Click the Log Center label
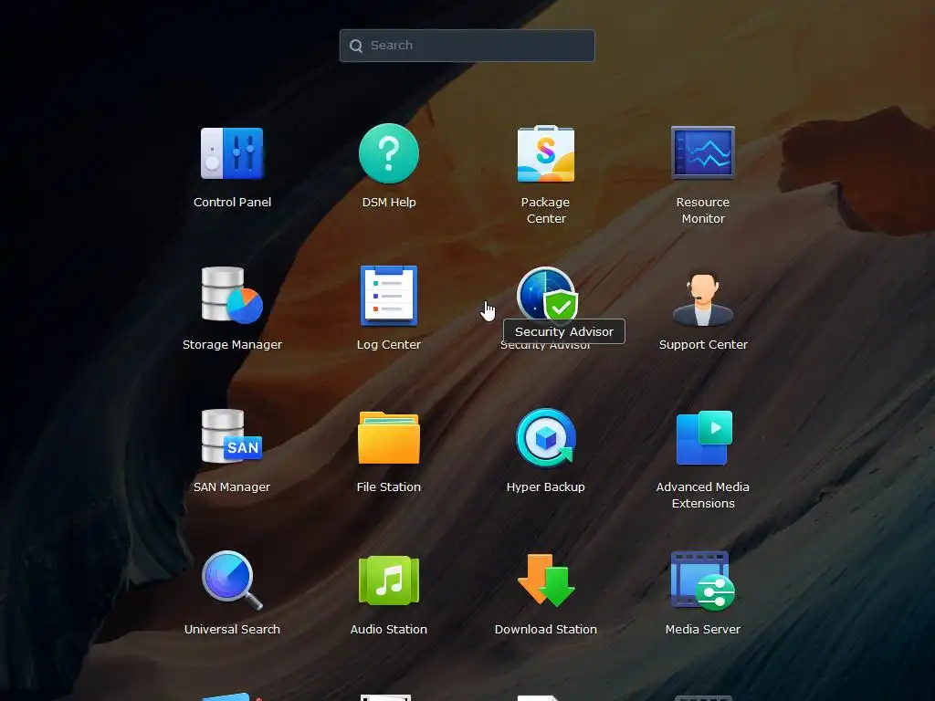This screenshot has height=701, width=935. (389, 344)
